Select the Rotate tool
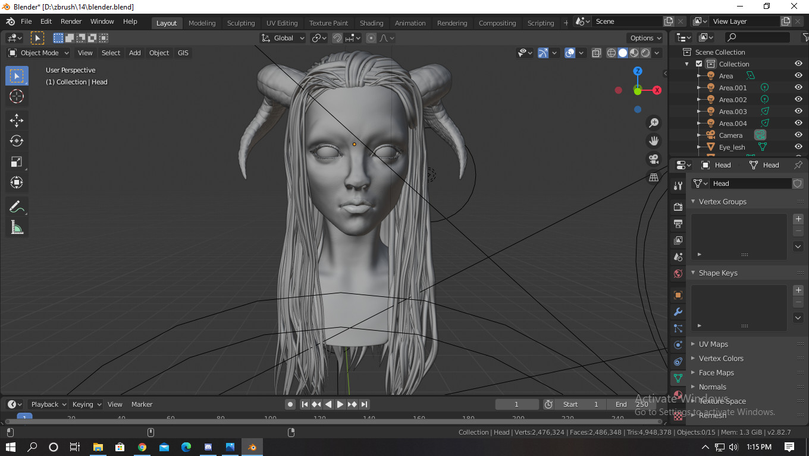809x456 pixels. click(x=17, y=141)
